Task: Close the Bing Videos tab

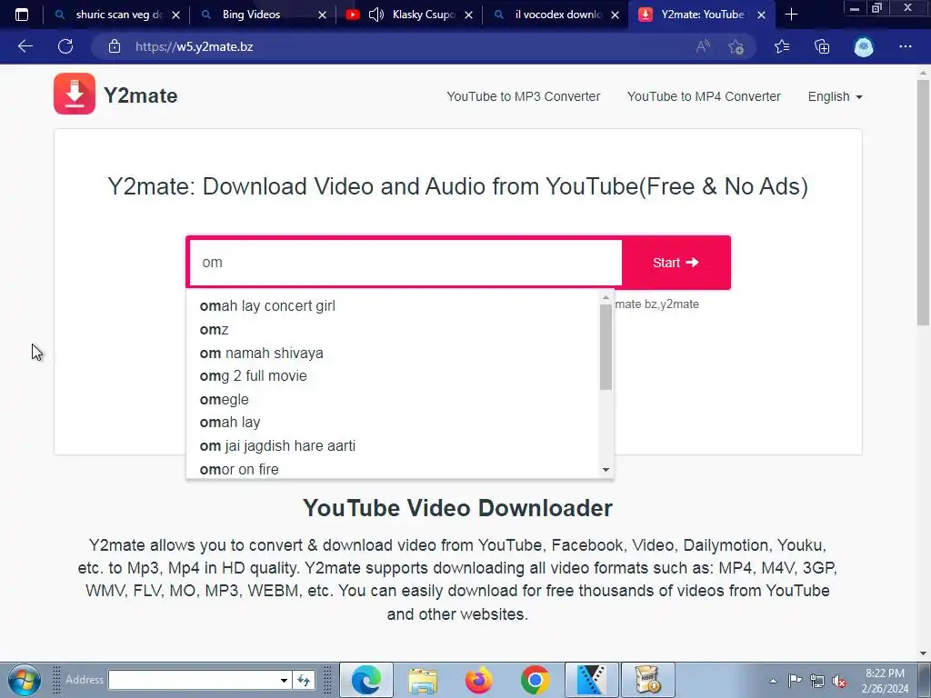Action: (x=322, y=15)
